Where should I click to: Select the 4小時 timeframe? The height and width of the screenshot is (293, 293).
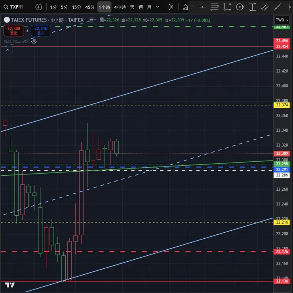(120, 7)
